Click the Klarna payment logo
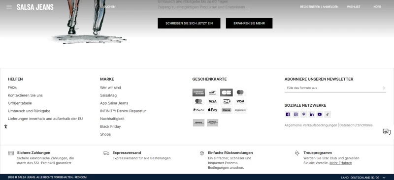Viewport: 394px width, 180px height. click(x=227, y=110)
